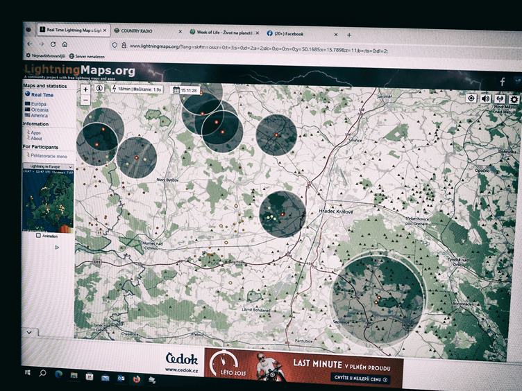Screen dimensions: 522x391
Task: Click Pardubice label on map
Action: [303, 341]
